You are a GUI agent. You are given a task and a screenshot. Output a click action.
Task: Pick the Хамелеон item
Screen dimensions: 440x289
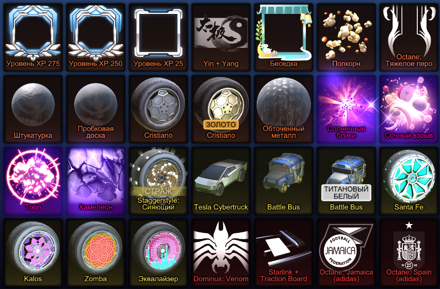tap(96, 181)
